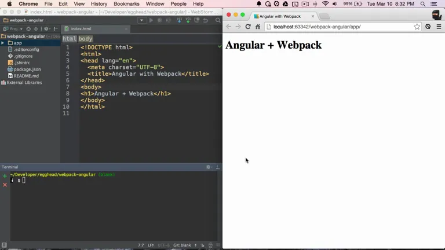Add a new terminal session with the plus
The width and height of the screenshot is (445, 250).
[x=5, y=176]
